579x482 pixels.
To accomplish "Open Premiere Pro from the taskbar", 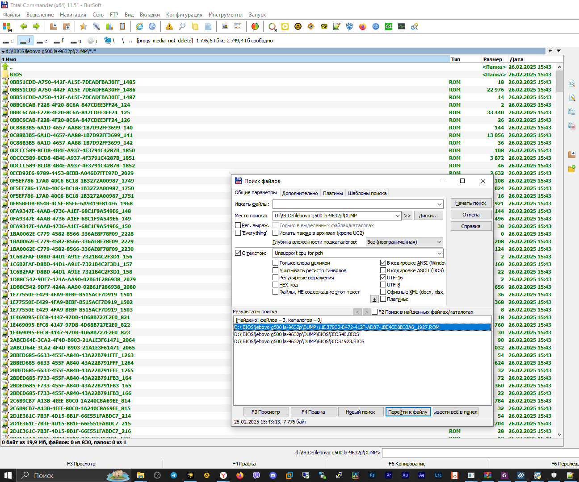I will click(389, 475).
